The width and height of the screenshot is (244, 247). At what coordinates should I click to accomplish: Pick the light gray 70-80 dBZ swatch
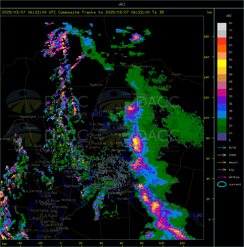pyautogui.click(x=222, y=27)
